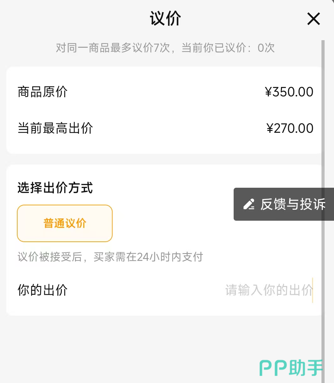
Task: Click the 议价 dialog title
Action: [x=165, y=19]
